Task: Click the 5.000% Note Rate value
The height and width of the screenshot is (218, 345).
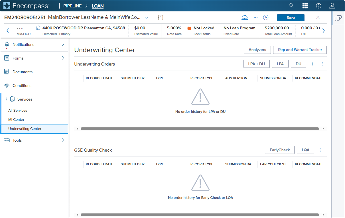Action: (x=174, y=28)
